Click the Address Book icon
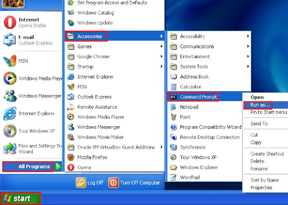 pos(173,77)
